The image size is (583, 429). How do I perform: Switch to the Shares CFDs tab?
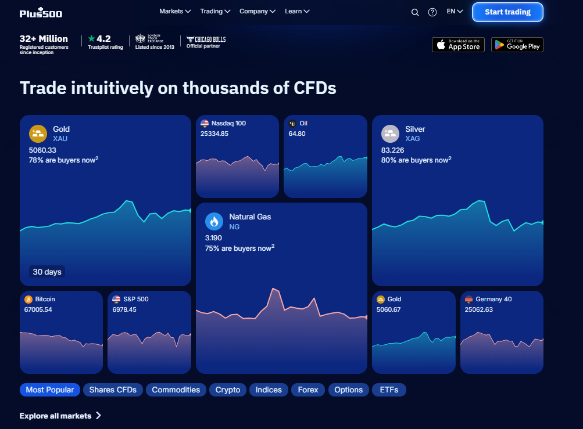pyautogui.click(x=113, y=390)
